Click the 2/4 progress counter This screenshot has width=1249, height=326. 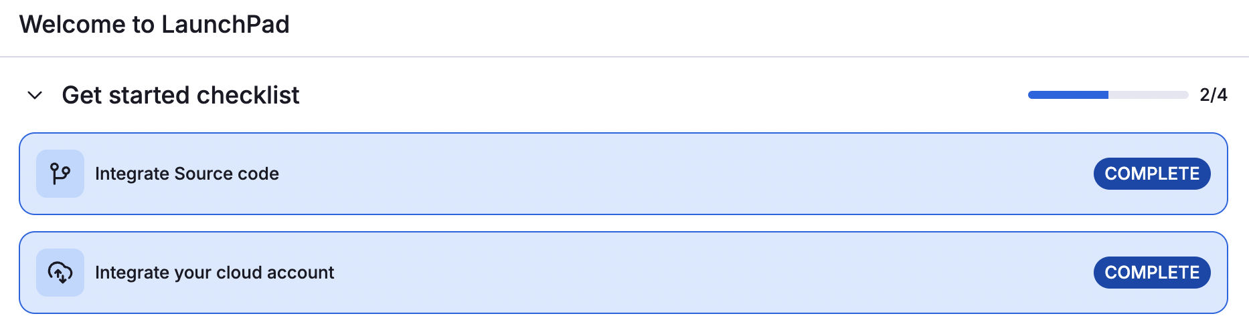coord(1213,95)
